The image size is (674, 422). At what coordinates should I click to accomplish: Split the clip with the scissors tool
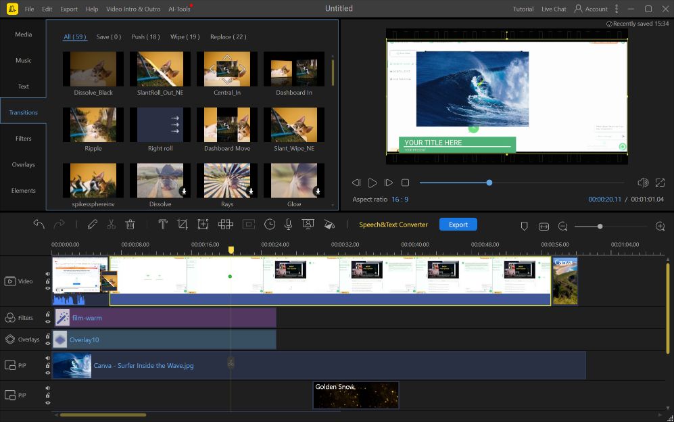tap(111, 224)
